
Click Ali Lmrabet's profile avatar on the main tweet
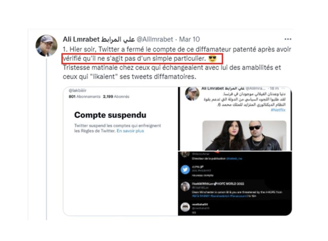point(46,46)
